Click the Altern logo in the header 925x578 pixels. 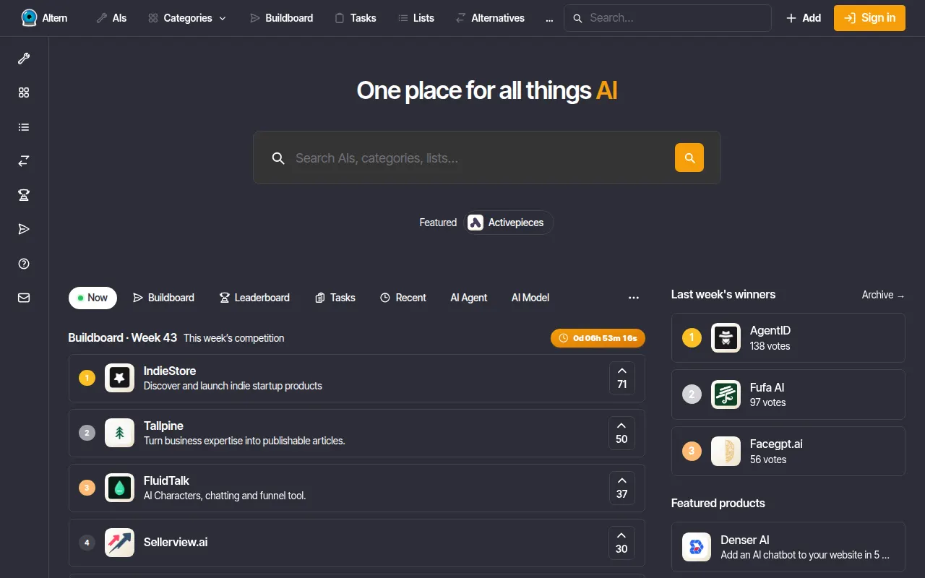pyautogui.click(x=44, y=18)
